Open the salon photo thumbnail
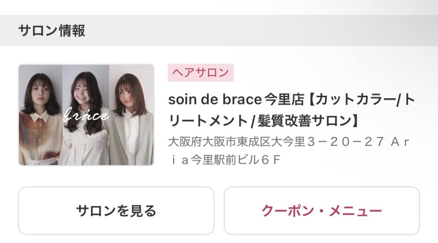438x243 pixels. point(86,115)
